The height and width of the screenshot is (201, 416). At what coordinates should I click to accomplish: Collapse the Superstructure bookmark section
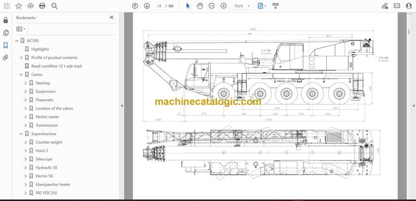pos(21,134)
